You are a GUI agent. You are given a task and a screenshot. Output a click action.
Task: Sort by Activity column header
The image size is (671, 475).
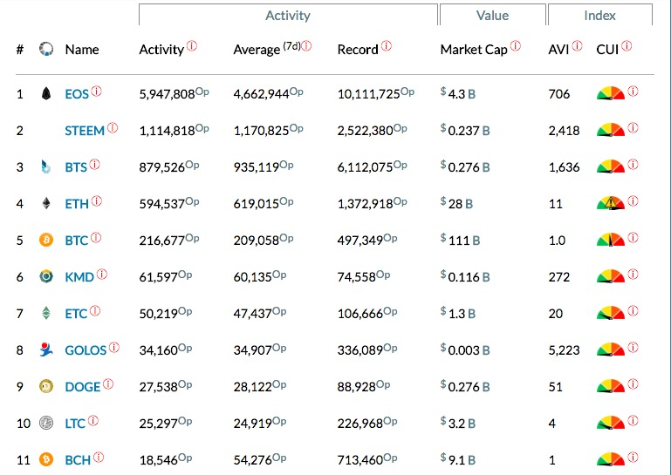[x=161, y=50]
